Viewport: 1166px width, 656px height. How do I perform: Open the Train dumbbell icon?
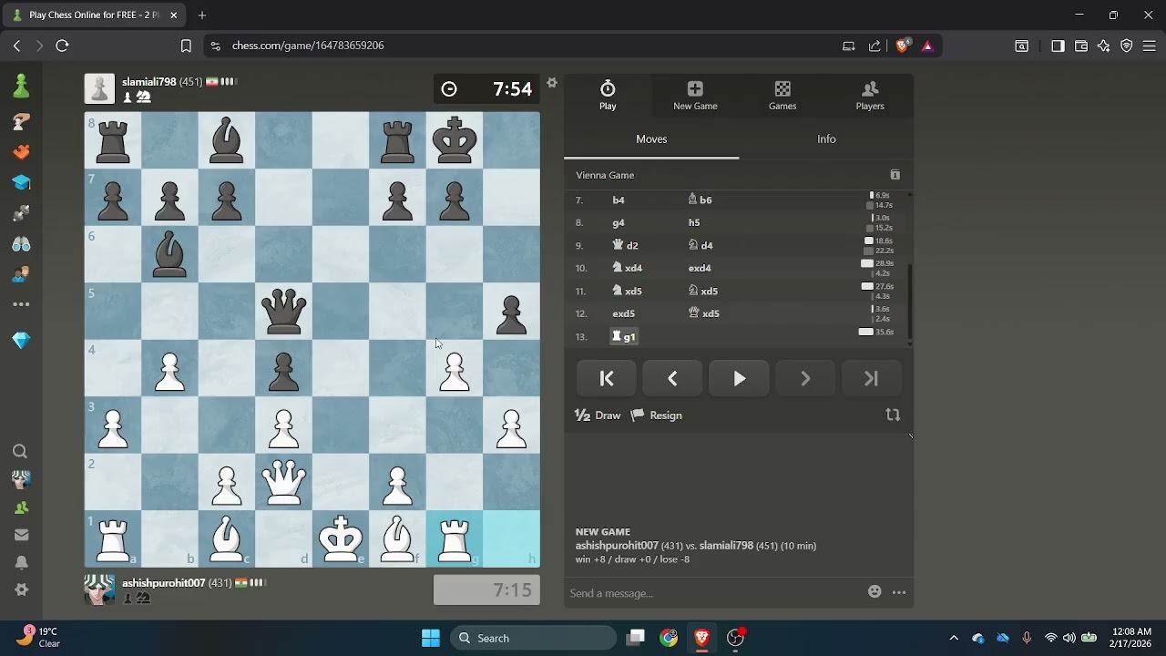pyautogui.click(x=21, y=213)
